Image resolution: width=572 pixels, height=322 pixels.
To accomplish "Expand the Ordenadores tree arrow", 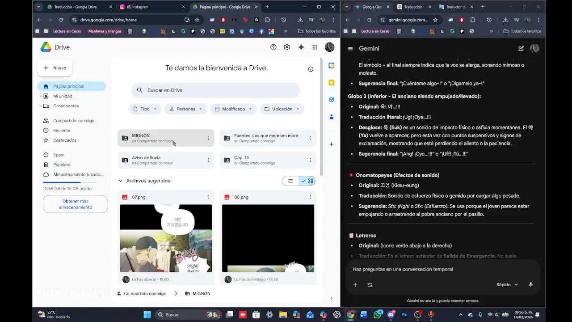I will click(41, 106).
